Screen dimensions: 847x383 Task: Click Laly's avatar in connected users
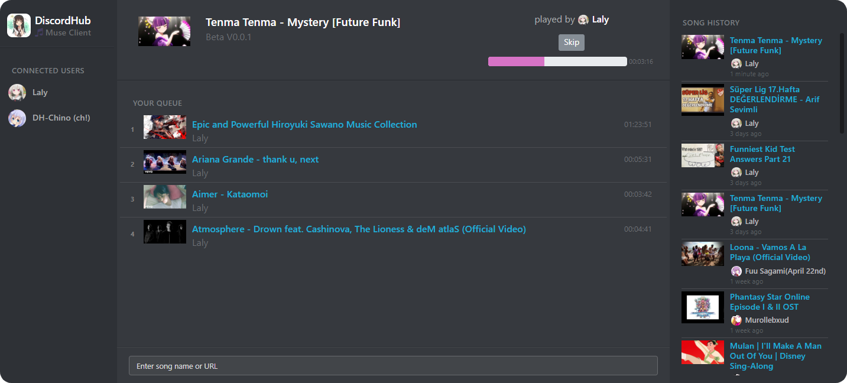pos(17,92)
